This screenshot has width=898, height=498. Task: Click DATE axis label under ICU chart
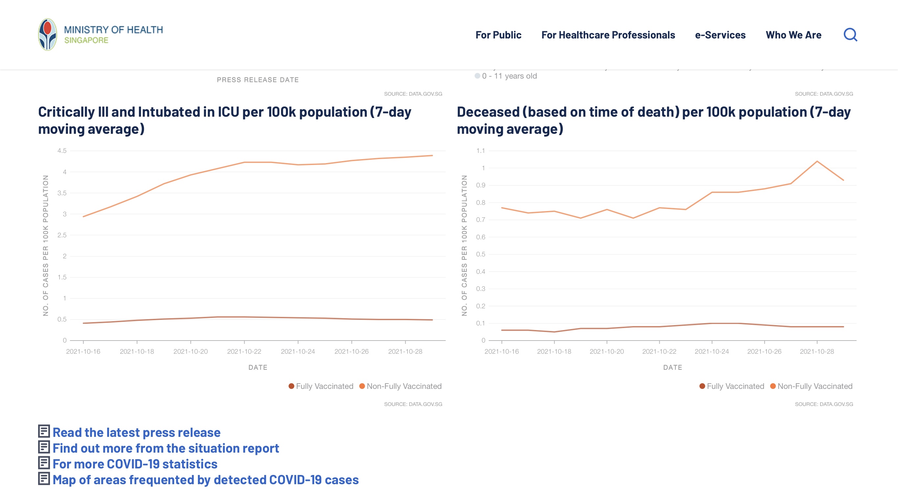pos(258,367)
